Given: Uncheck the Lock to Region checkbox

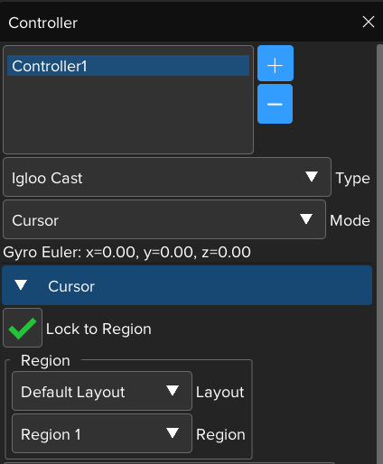Looking at the screenshot, I should pos(23,328).
